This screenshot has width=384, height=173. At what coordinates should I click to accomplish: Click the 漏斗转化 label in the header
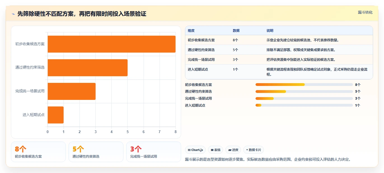coord(365,12)
